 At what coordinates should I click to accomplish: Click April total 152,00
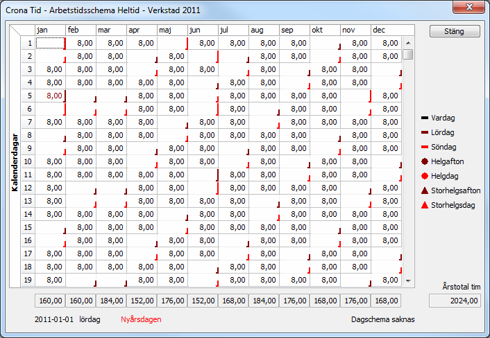[x=142, y=301]
